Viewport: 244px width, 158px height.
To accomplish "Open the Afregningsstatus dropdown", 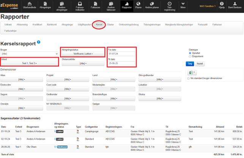I will 83,54.
